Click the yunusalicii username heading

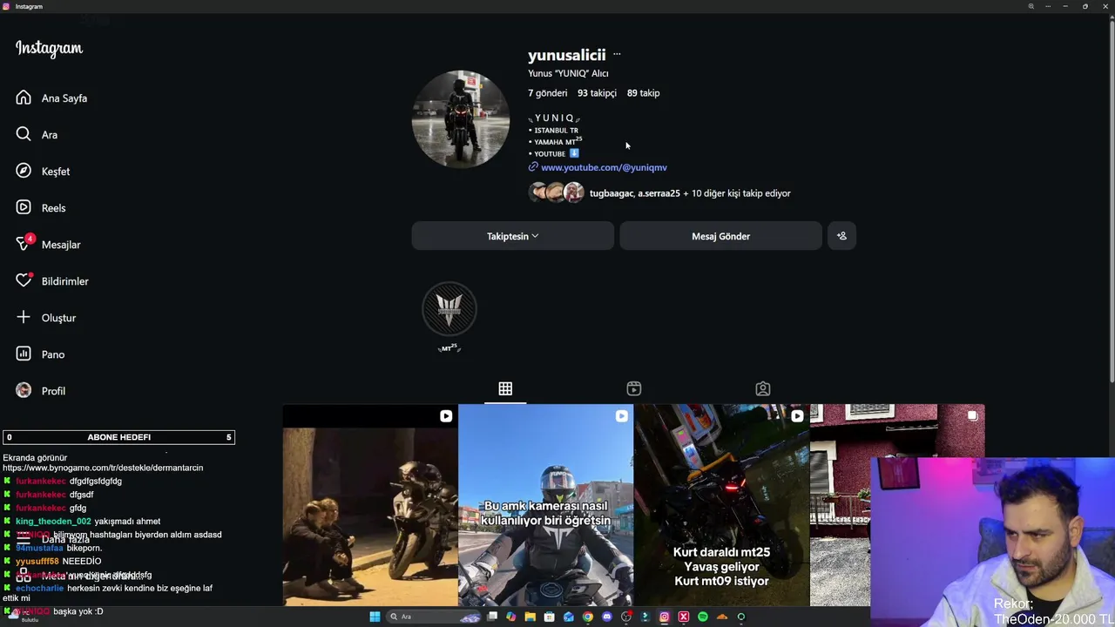pos(566,55)
